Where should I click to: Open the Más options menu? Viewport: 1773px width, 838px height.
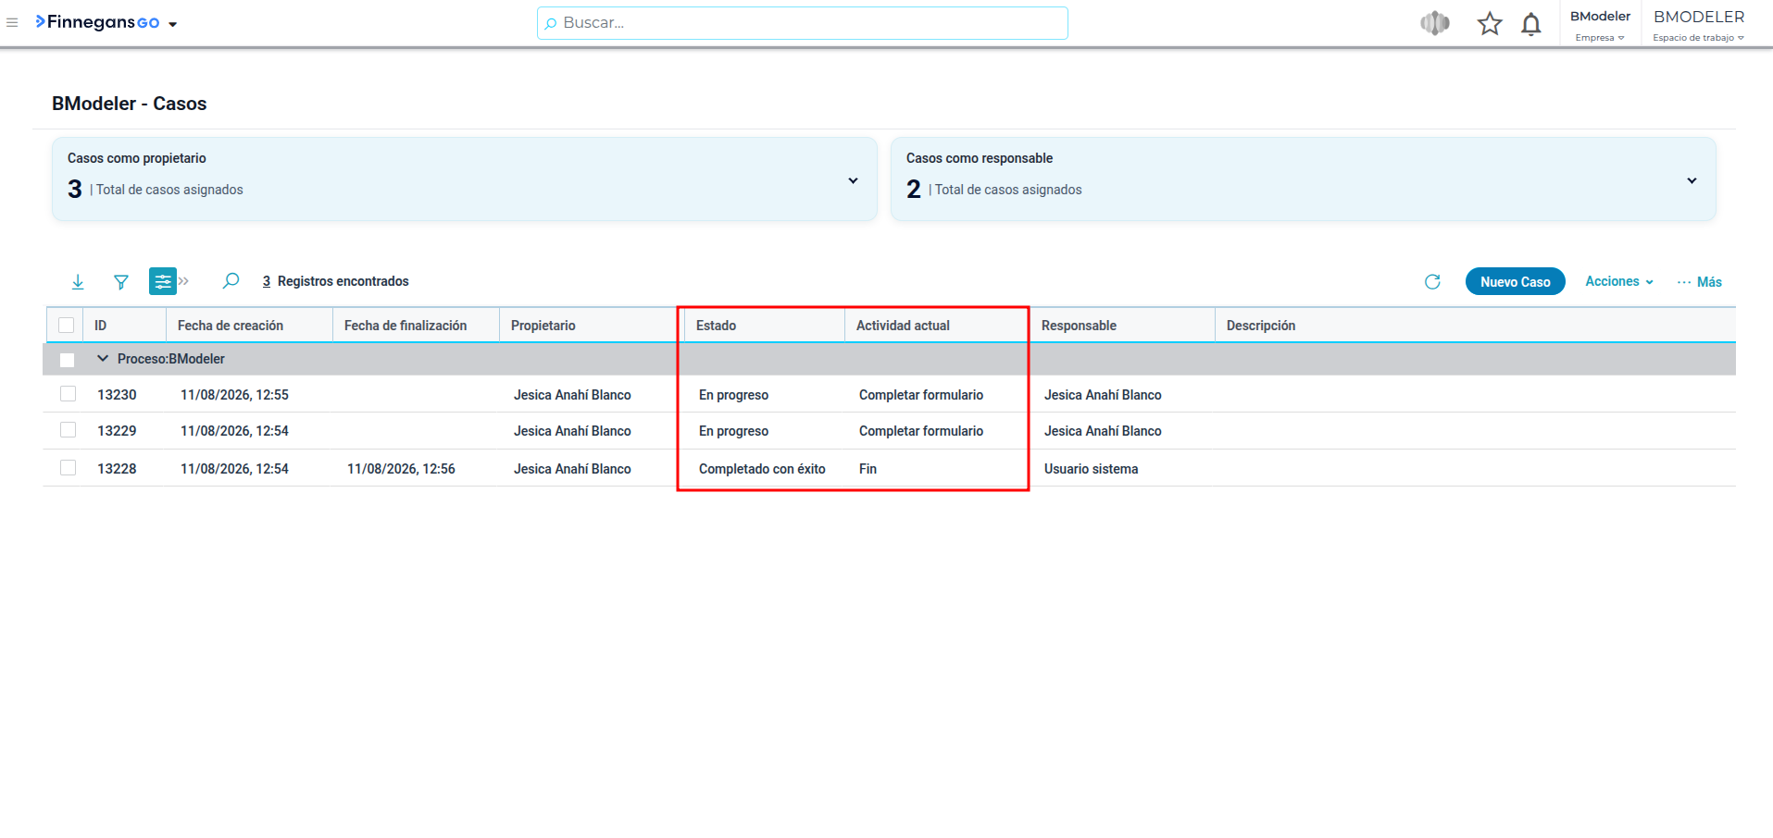[x=1700, y=281]
